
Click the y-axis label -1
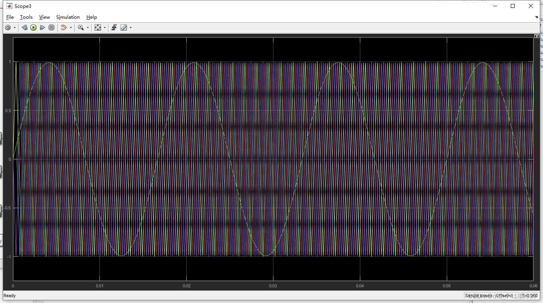coord(9,257)
